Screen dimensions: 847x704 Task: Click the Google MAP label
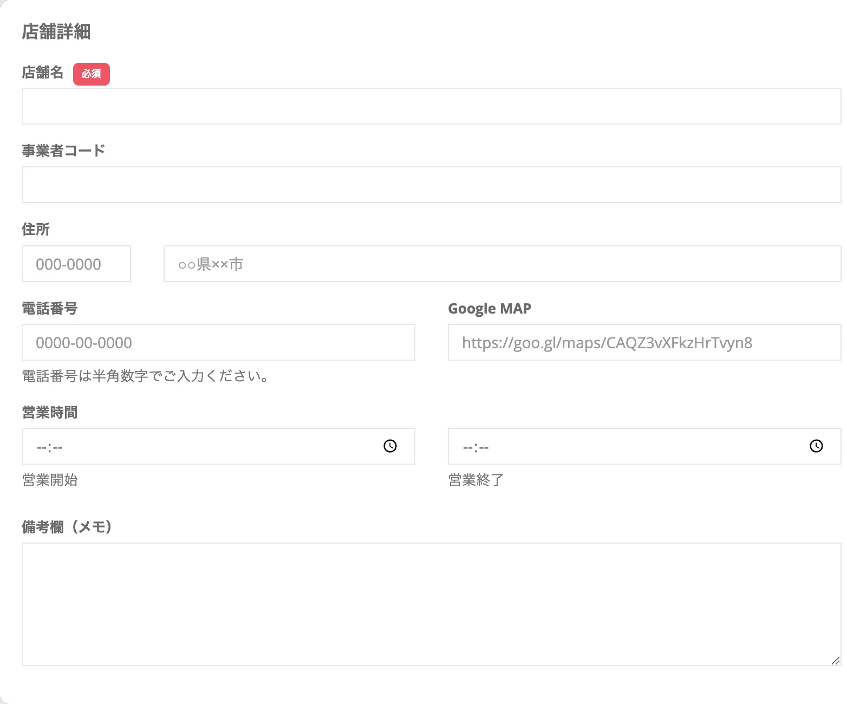[490, 308]
